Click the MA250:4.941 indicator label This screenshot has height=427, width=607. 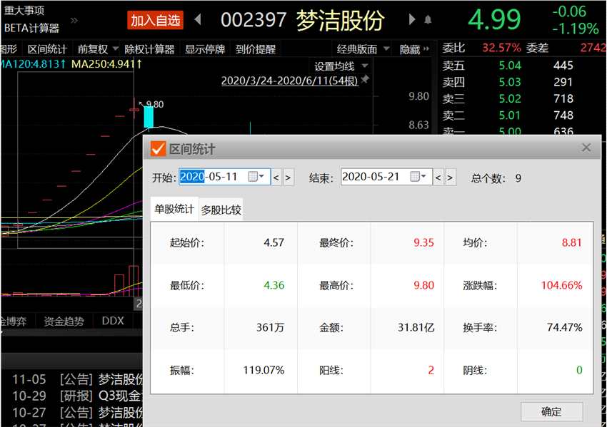click(107, 63)
